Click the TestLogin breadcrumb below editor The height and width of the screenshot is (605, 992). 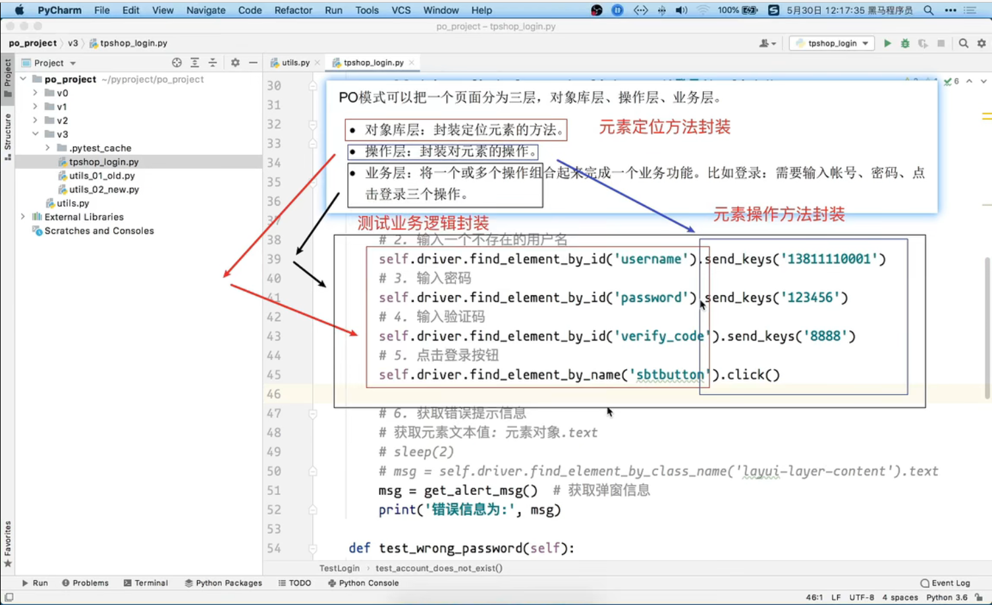point(339,568)
